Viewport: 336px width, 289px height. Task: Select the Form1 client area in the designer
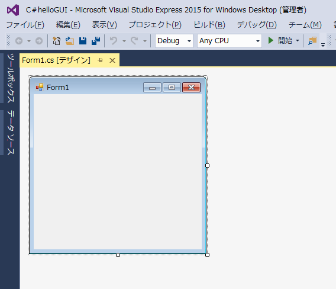(x=118, y=172)
